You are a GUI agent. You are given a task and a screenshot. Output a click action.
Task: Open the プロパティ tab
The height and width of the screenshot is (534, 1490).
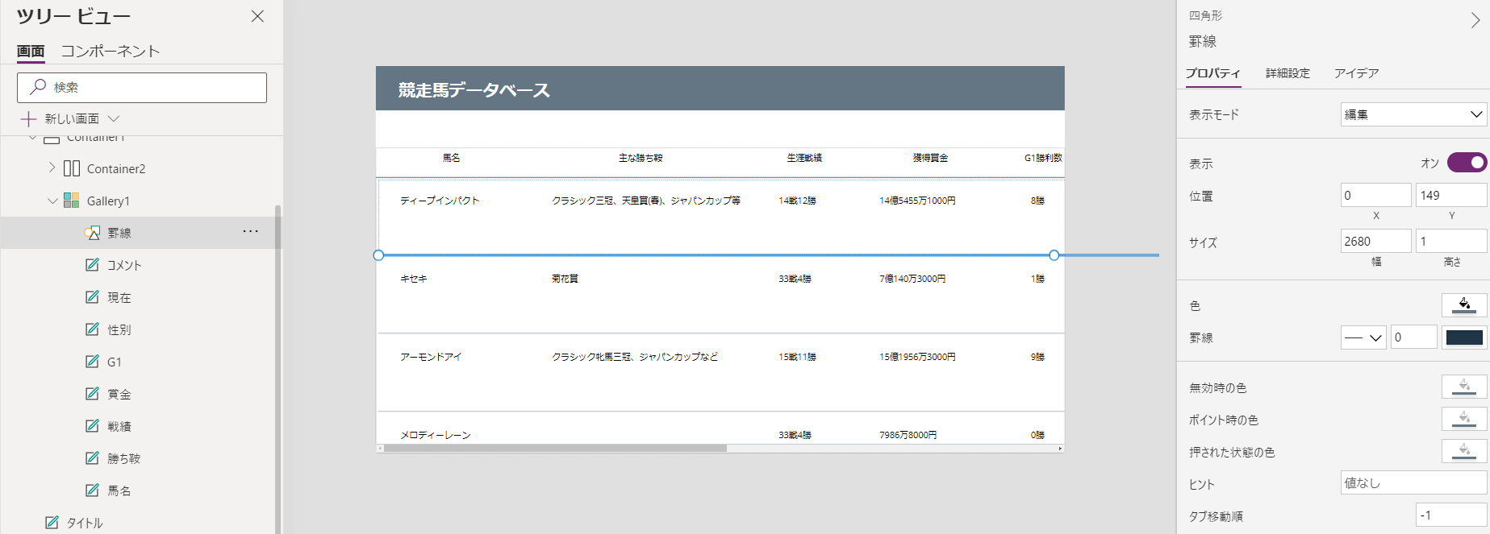(1212, 73)
